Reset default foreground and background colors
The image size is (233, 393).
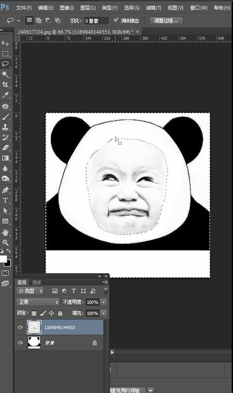pyautogui.click(x=2, y=251)
